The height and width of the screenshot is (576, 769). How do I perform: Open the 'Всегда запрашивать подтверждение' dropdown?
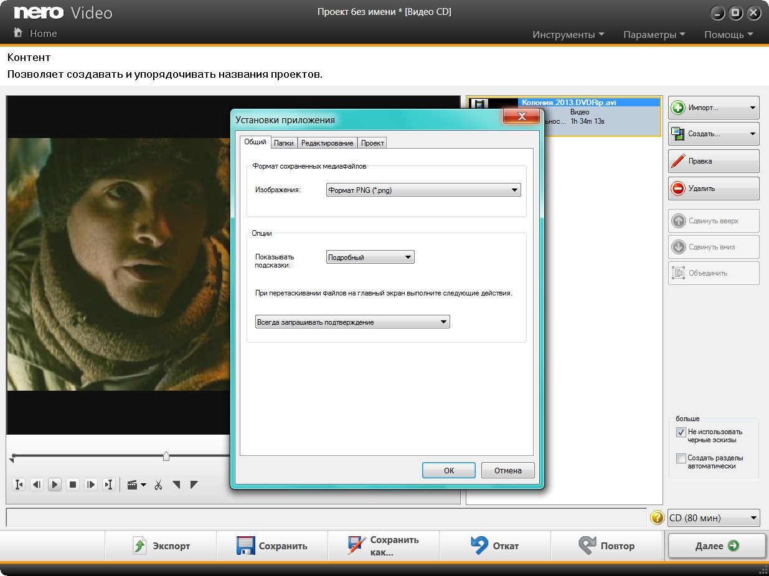352,322
